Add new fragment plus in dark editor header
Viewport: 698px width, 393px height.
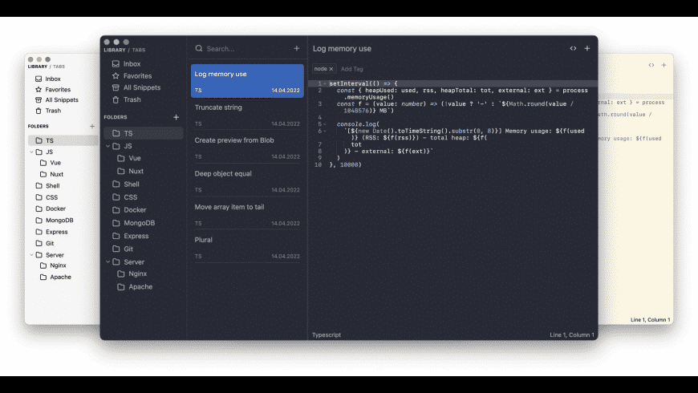(x=587, y=48)
